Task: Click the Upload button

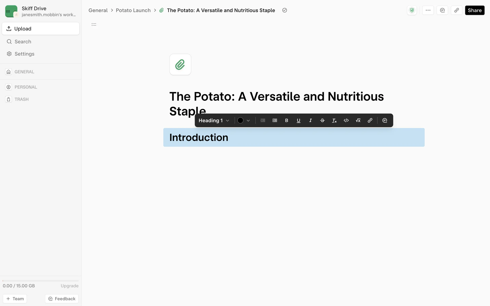Action: (41, 29)
